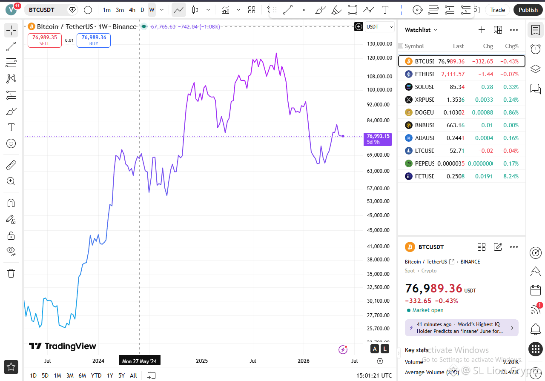545x381 pixels.
Task: Pick the highlighter in floating drawing toolbar
Action: 336,10
